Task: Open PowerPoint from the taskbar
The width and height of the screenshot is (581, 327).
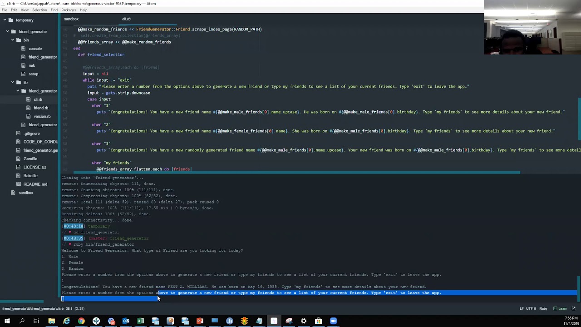Action: tap(200, 321)
